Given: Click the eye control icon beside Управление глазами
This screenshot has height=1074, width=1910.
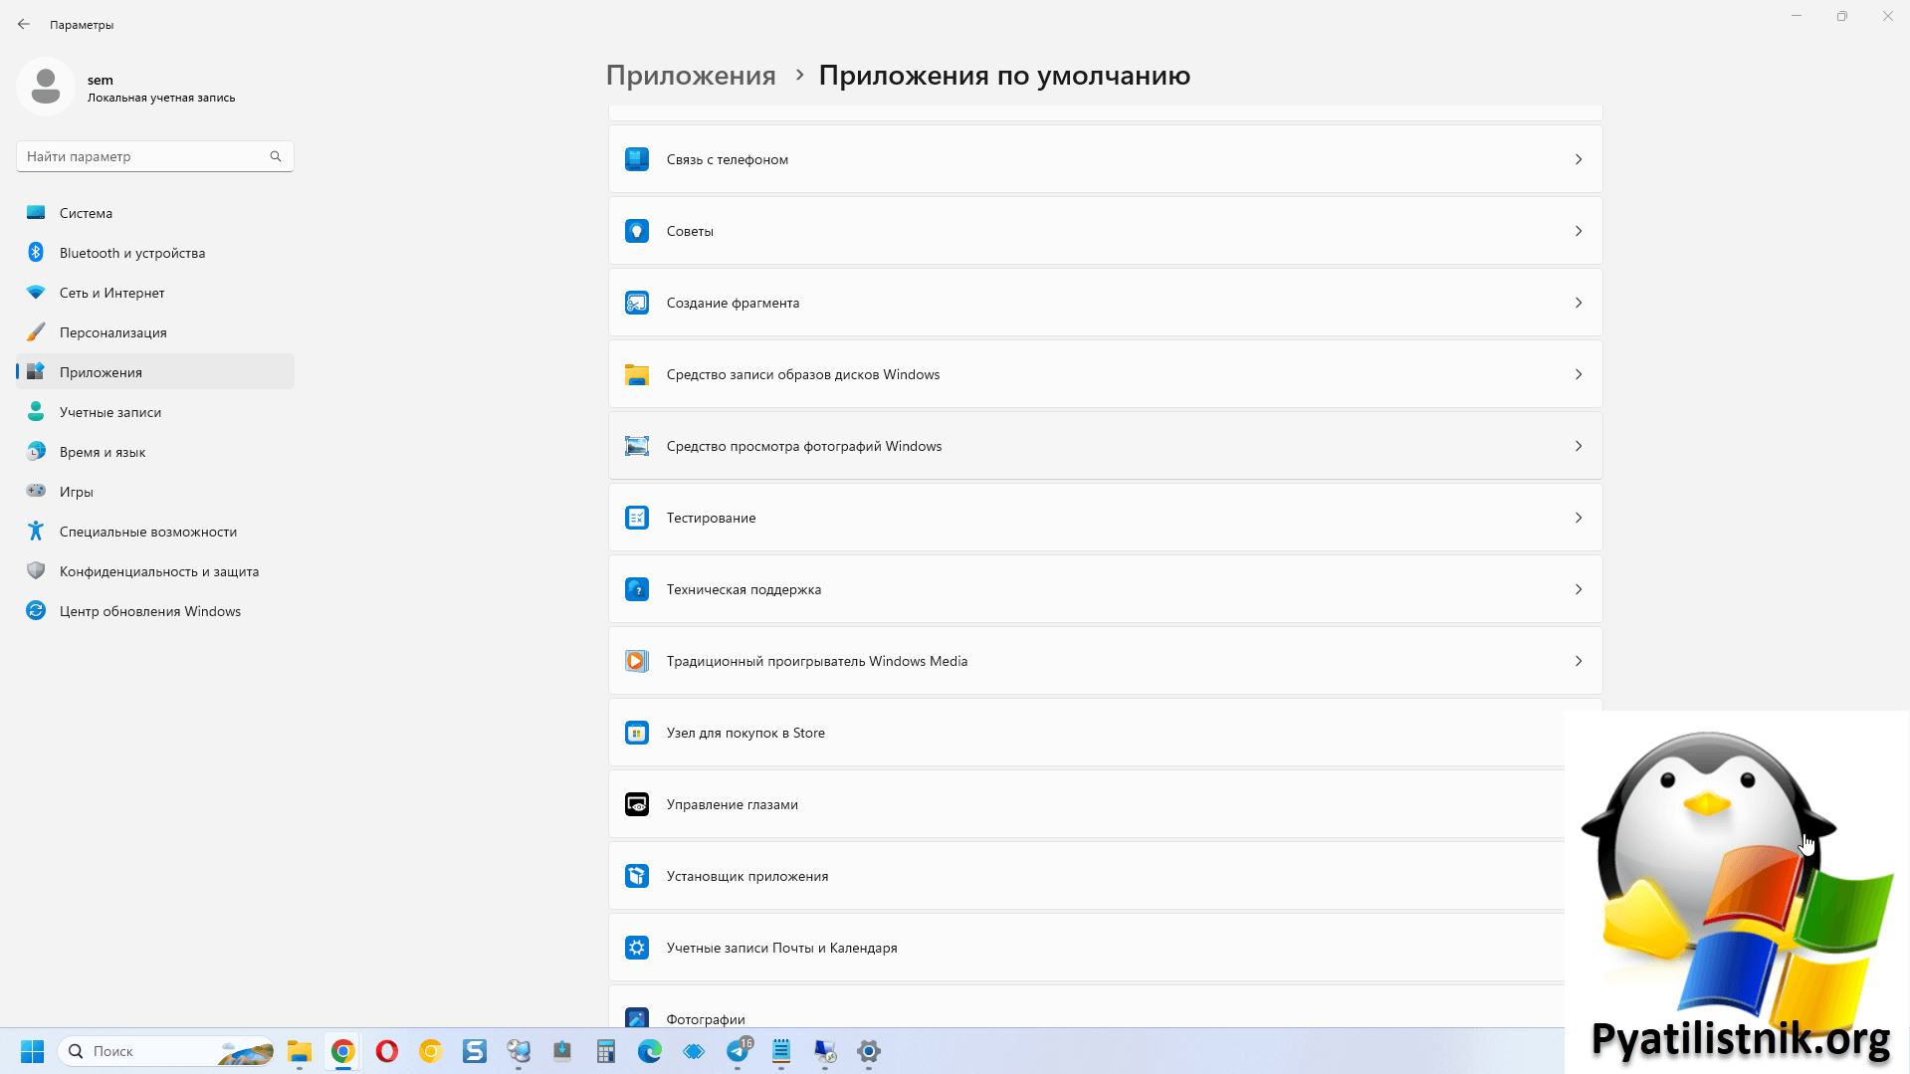Looking at the screenshot, I should (637, 804).
